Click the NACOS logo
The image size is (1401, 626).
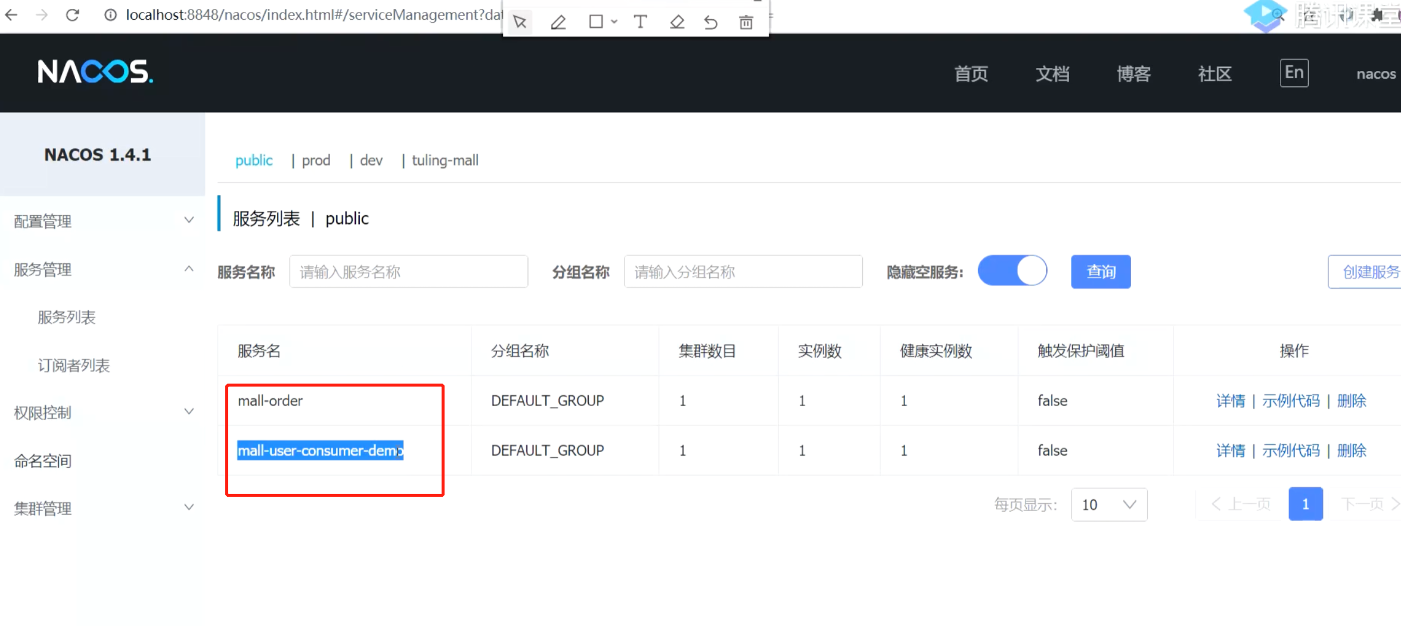(95, 72)
